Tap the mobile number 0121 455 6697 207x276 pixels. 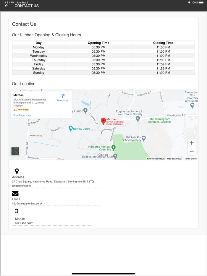point(24,223)
